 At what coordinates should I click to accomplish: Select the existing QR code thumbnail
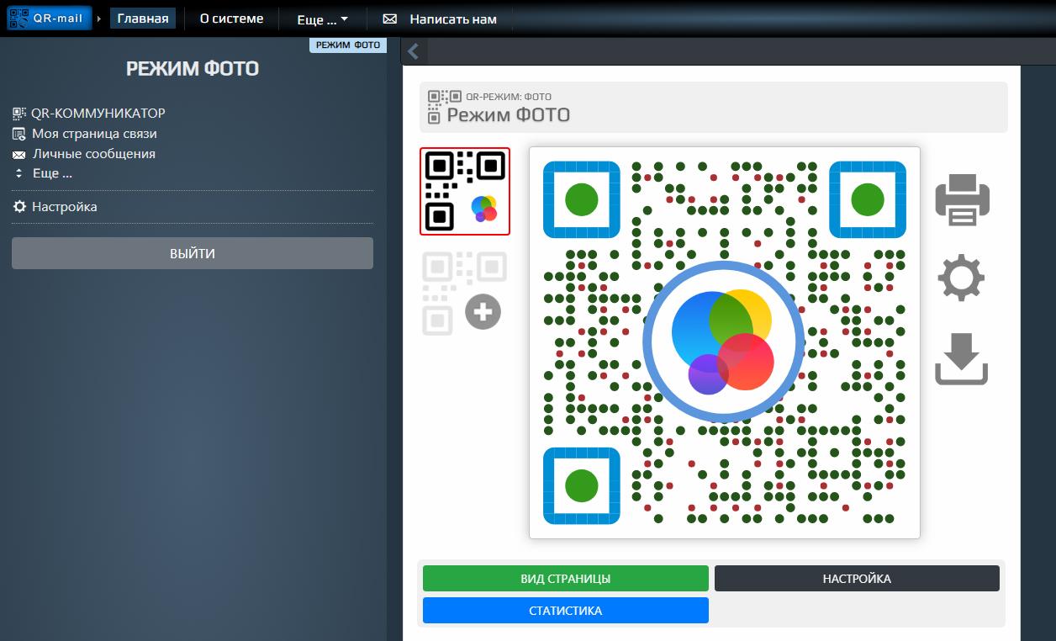[465, 191]
